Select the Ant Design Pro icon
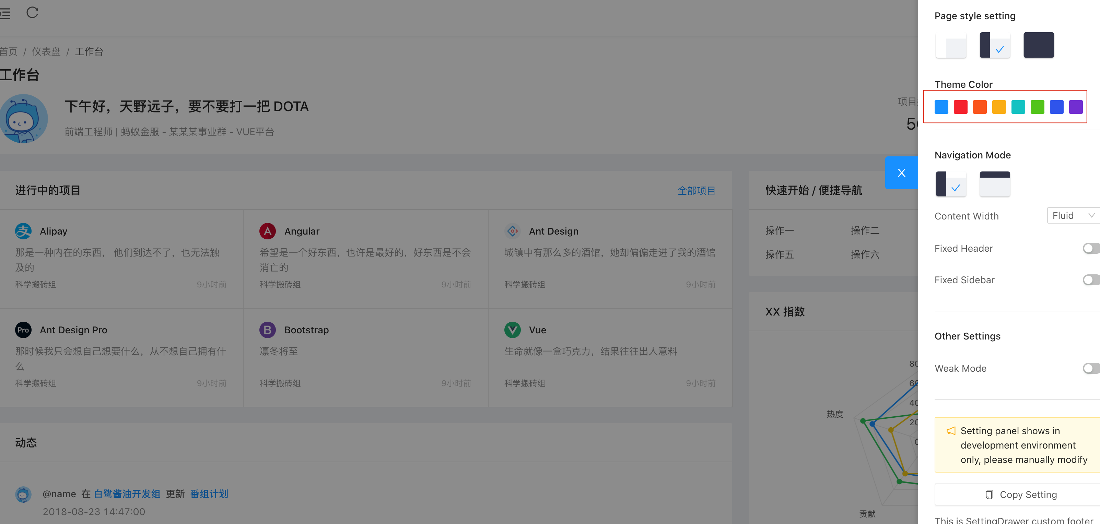 tap(23, 330)
